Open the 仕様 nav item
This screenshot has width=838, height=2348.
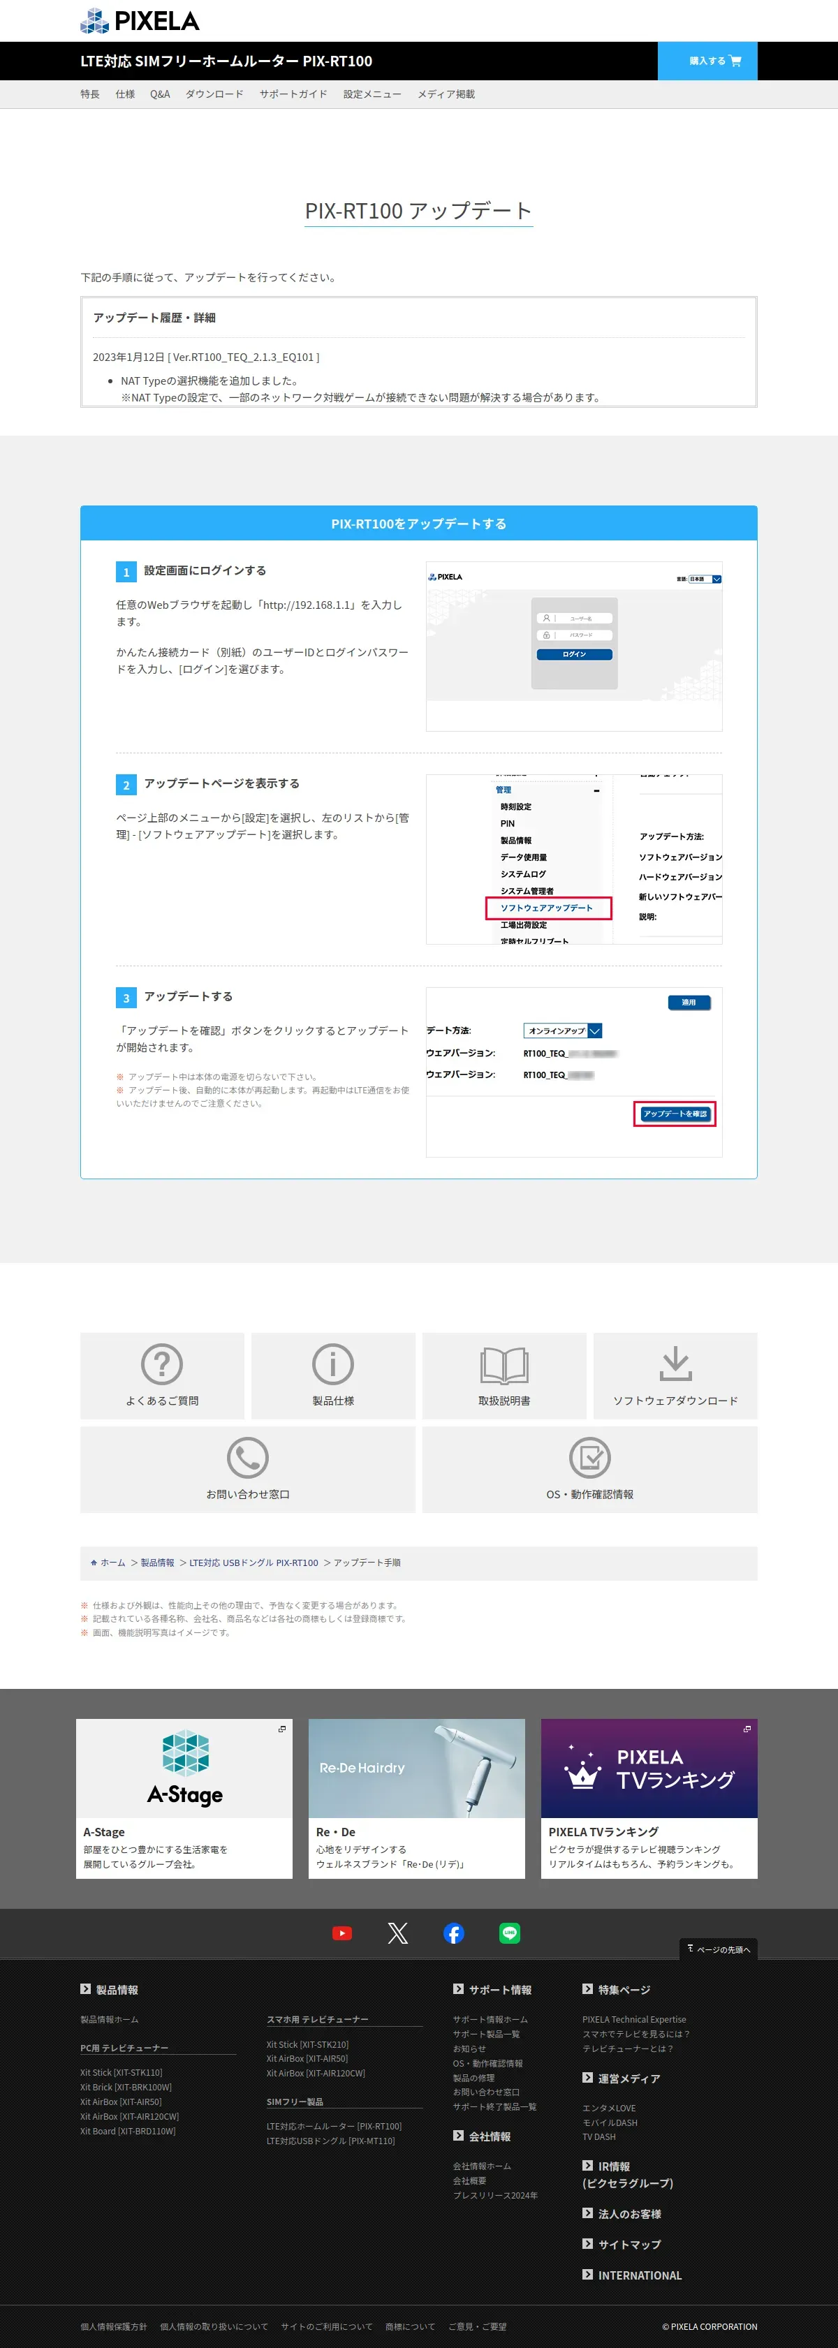click(125, 94)
